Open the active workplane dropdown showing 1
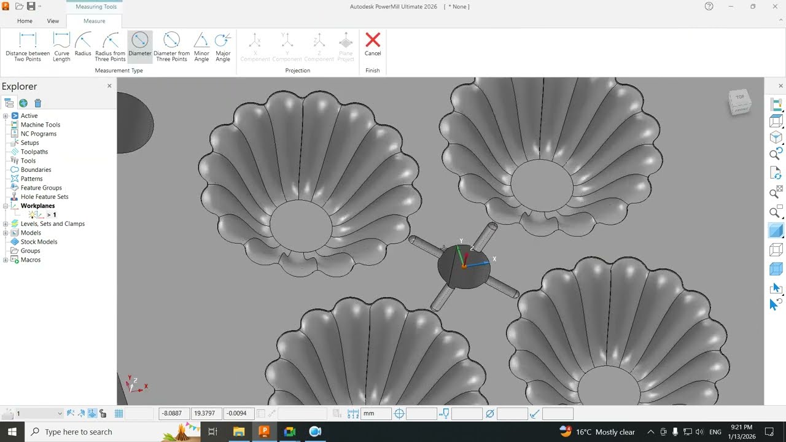Screen dimensions: 786x442 pos(39,413)
